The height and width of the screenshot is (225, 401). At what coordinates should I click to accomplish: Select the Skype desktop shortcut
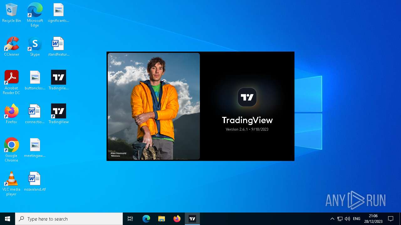coord(35,47)
